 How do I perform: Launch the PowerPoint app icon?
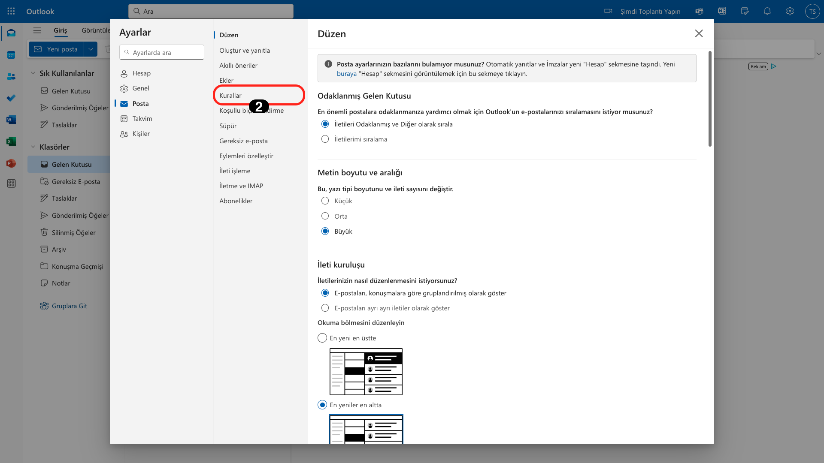click(x=11, y=163)
